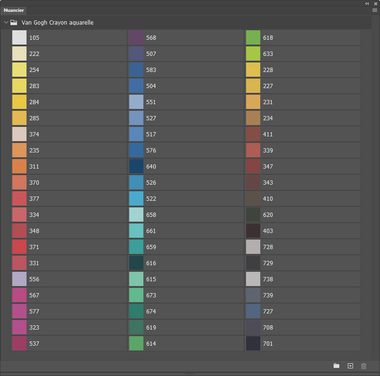This screenshot has width=380, height=376.
Task: Select the Van Gogh Crayon aquarelle group name
Action: 57,23
